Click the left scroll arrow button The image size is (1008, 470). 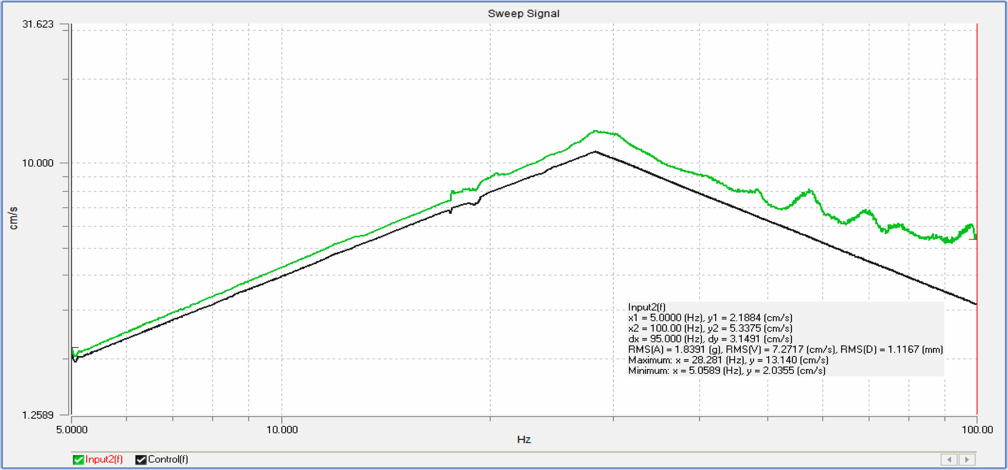[x=949, y=459]
